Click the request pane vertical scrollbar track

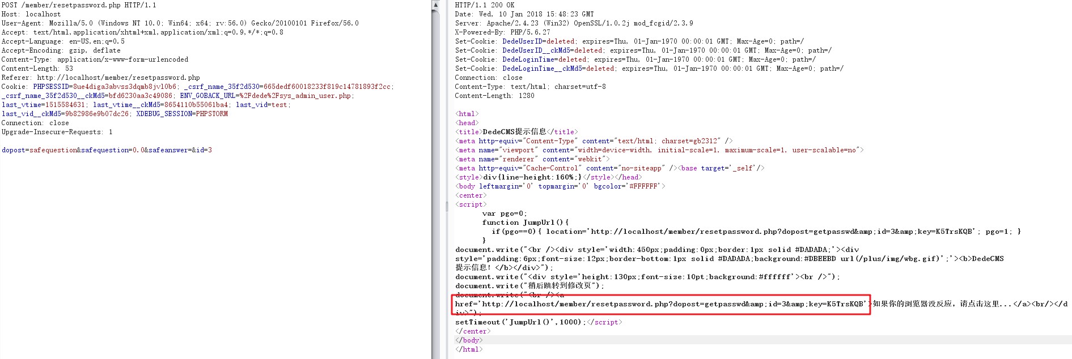[435, 184]
